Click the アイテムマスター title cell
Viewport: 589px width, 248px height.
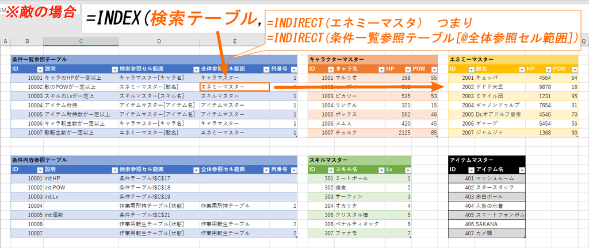point(487,160)
